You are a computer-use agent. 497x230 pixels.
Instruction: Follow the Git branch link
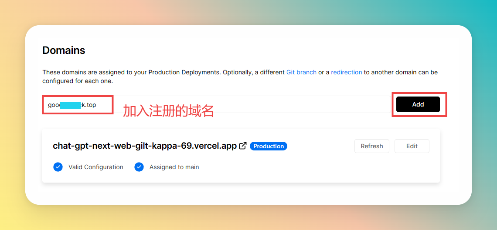pyautogui.click(x=301, y=72)
